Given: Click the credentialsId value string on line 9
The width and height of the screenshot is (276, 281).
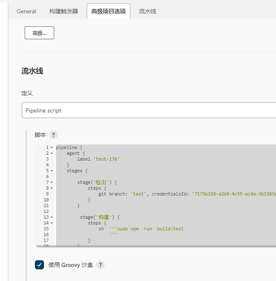Looking at the screenshot, I should coord(234,194).
